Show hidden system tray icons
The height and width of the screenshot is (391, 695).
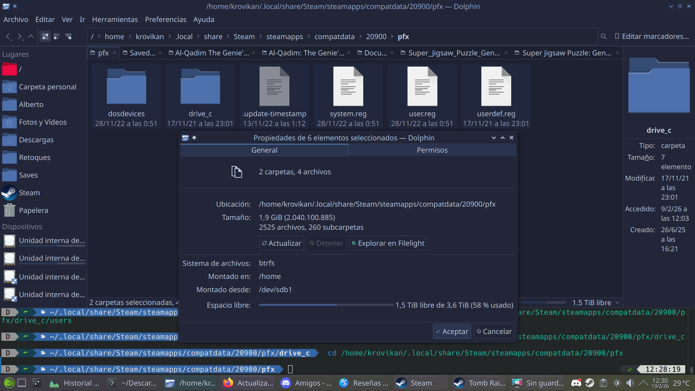click(643, 383)
